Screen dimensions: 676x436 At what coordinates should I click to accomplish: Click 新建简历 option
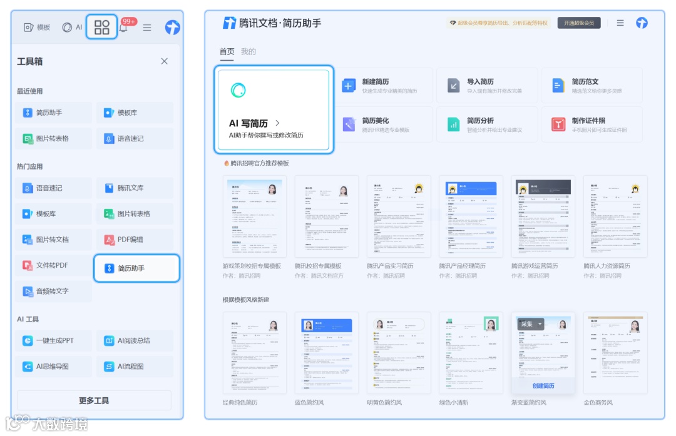click(x=383, y=86)
